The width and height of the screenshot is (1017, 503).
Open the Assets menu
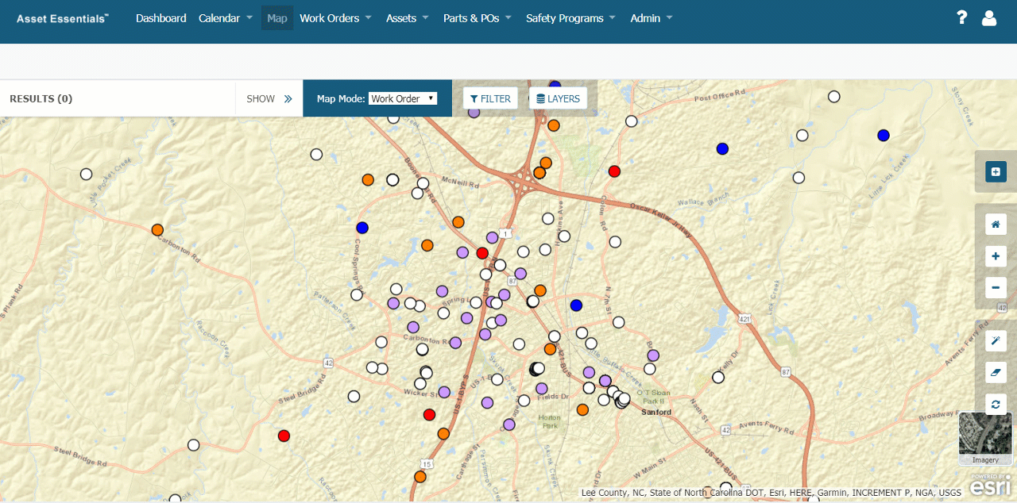pyautogui.click(x=408, y=17)
